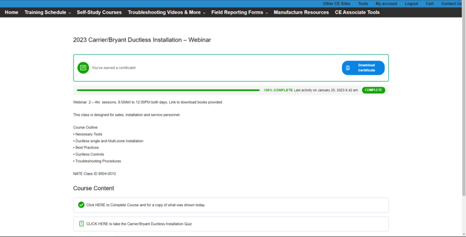
Task: Click the webinar session times description line
Action: pyautogui.click(x=148, y=102)
